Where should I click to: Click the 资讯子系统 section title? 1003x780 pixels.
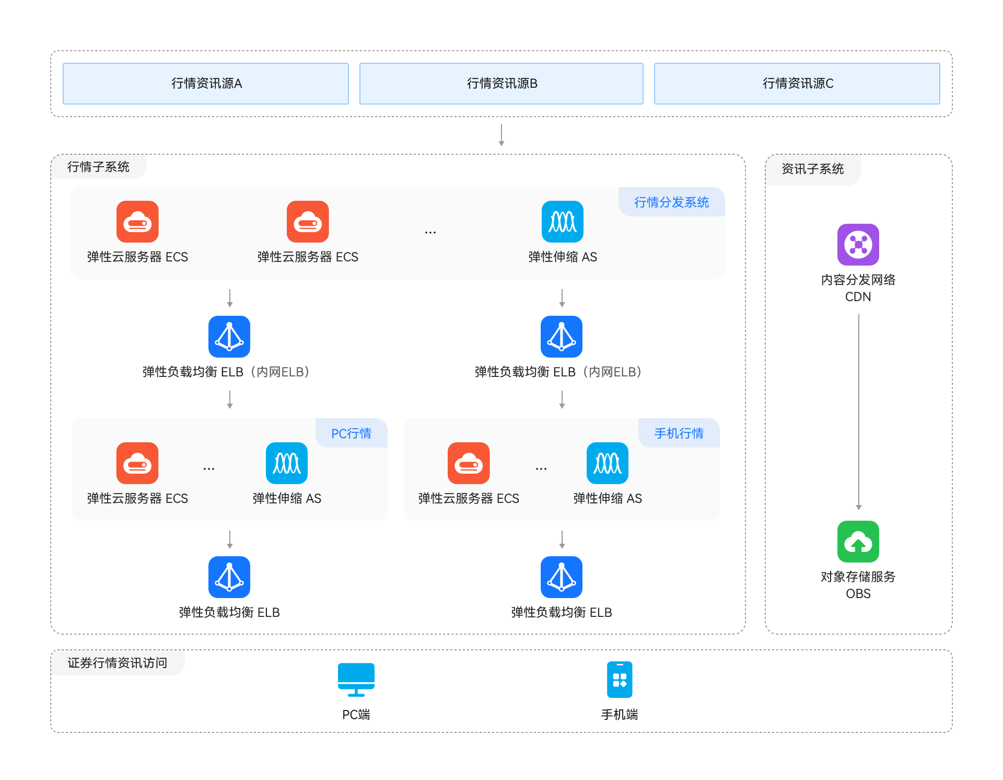pyautogui.click(x=812, y=169)
